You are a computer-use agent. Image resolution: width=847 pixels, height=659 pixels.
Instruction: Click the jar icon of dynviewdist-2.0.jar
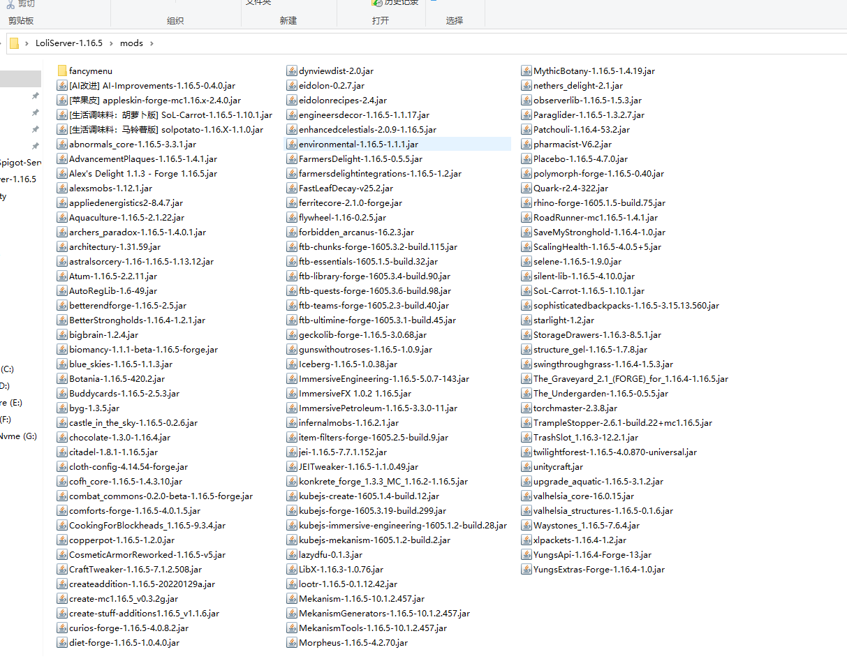coord(293,71)
